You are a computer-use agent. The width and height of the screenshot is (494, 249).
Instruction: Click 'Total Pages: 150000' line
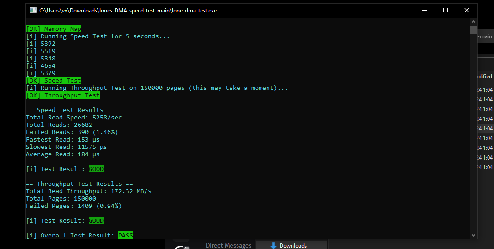click(x=61, y=199)
